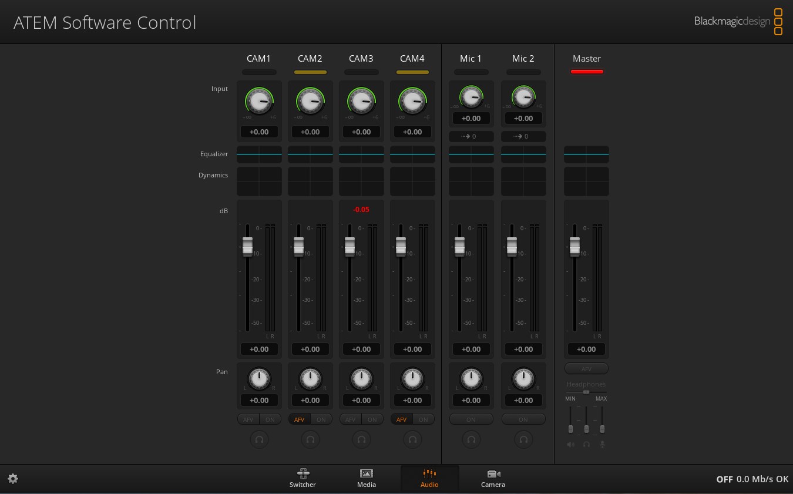Open the Mic 1 equalizer display
The image size is (793, 494).
click(471, 154)
